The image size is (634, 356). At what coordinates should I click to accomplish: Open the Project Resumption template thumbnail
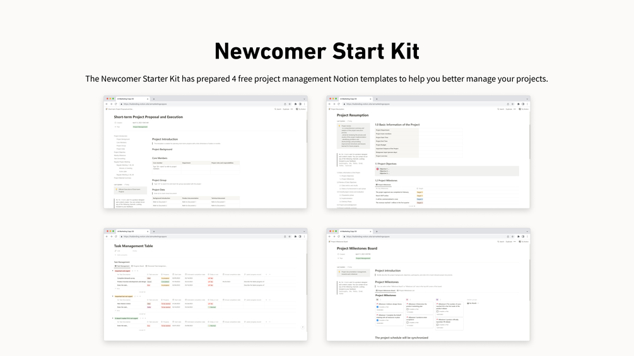pos(428,152)
